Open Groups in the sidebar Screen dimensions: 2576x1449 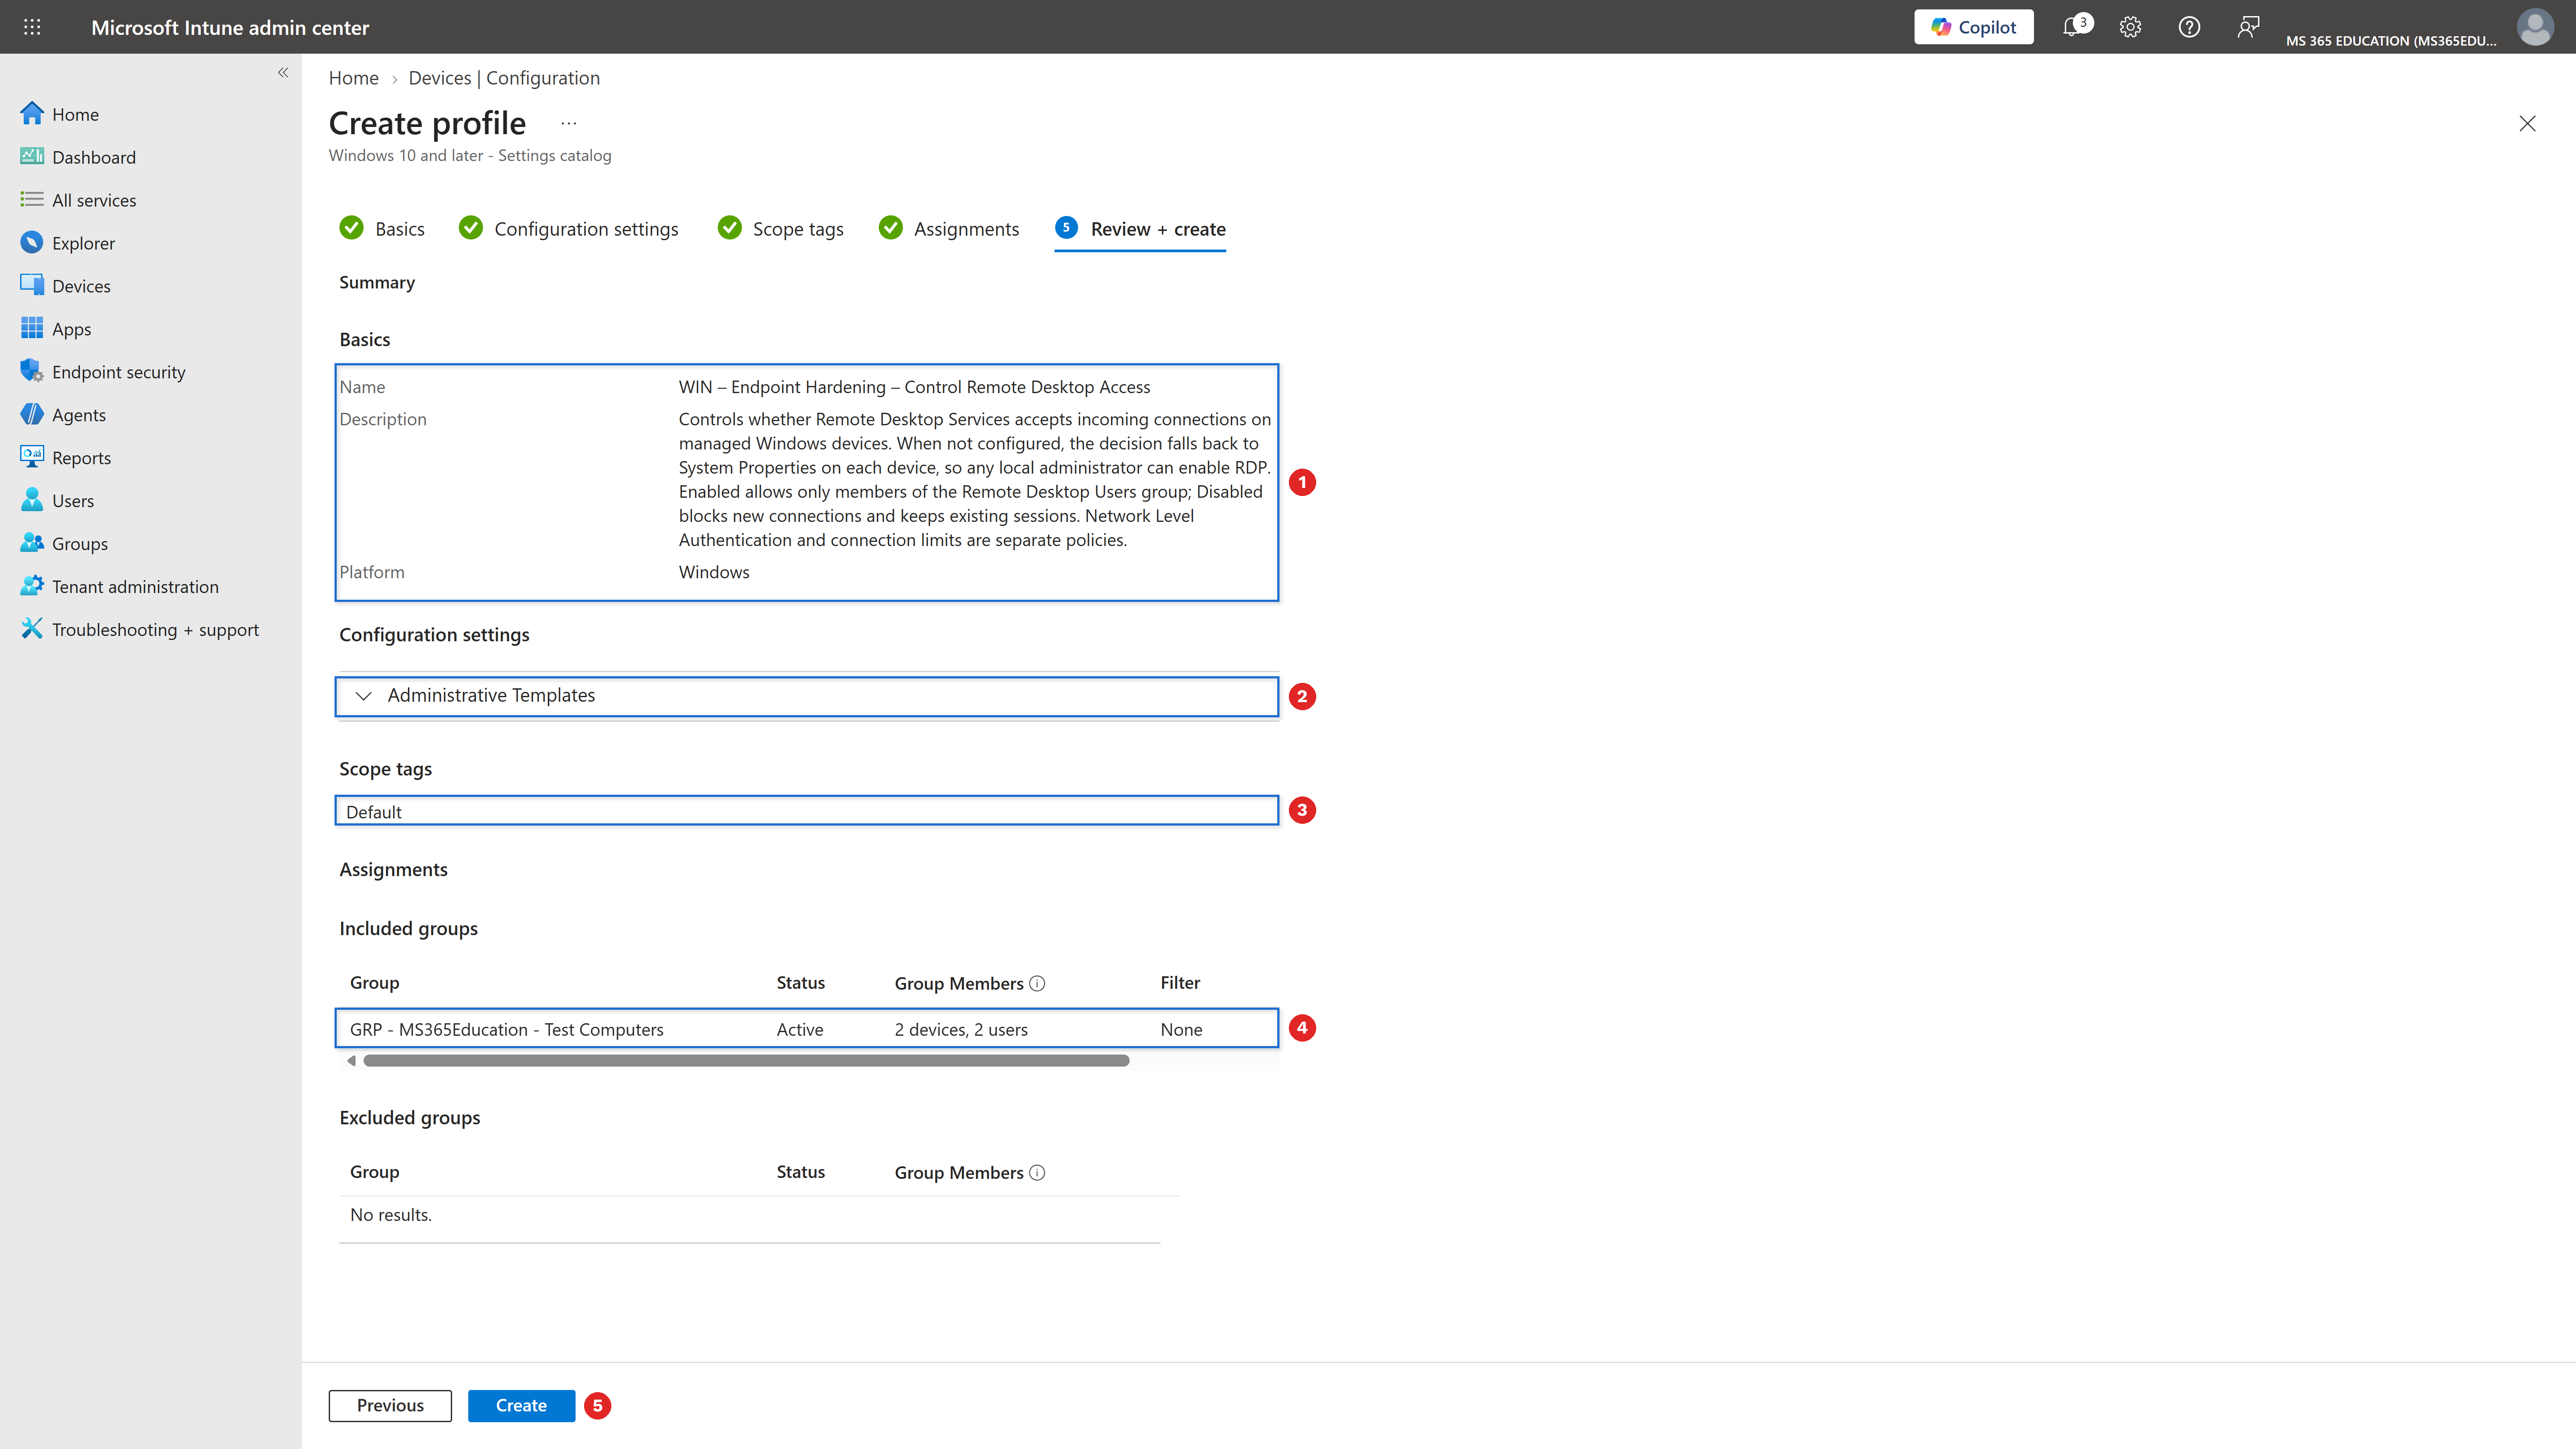(79, 544)
